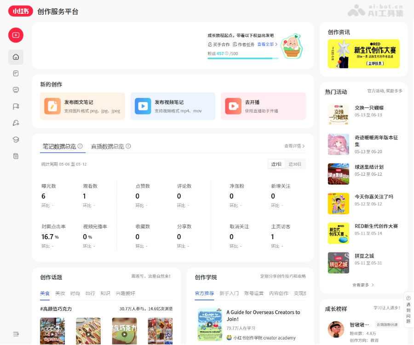This screenshot has height=345, width=414.
Task: Open 球迷集结计划 activity thumbnail
Action: tap(339, 174)
